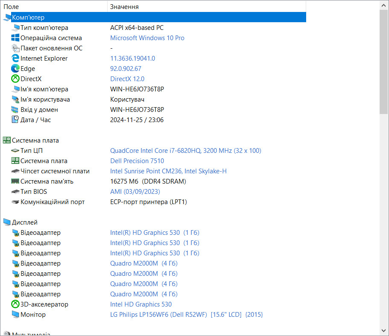Click the Значення column header
The height and width of the screenshot is (336, 389).
pos(207,7)
